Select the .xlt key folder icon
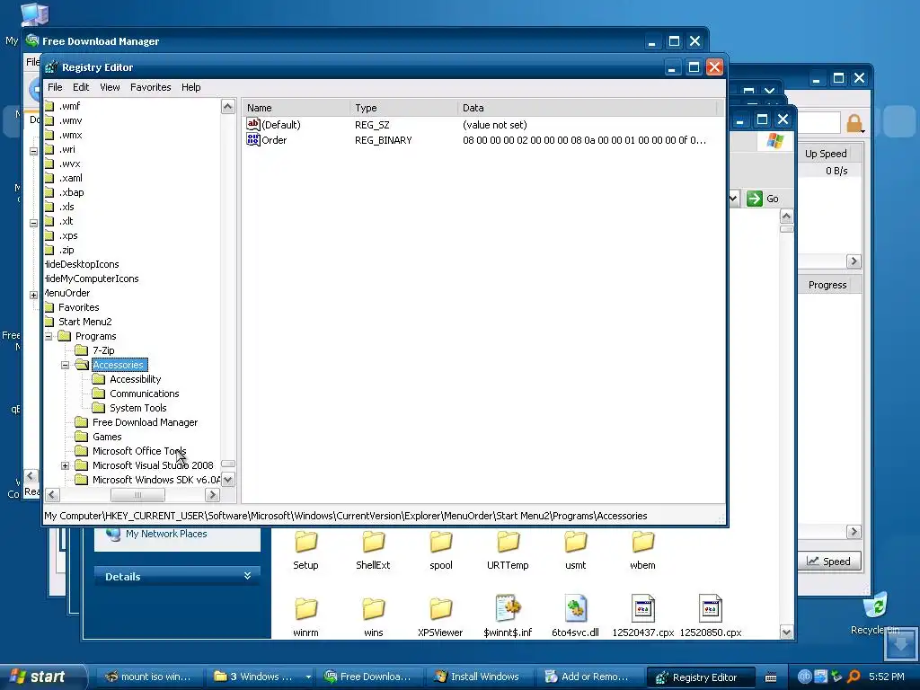920x690 pixels. click(49, 221)
